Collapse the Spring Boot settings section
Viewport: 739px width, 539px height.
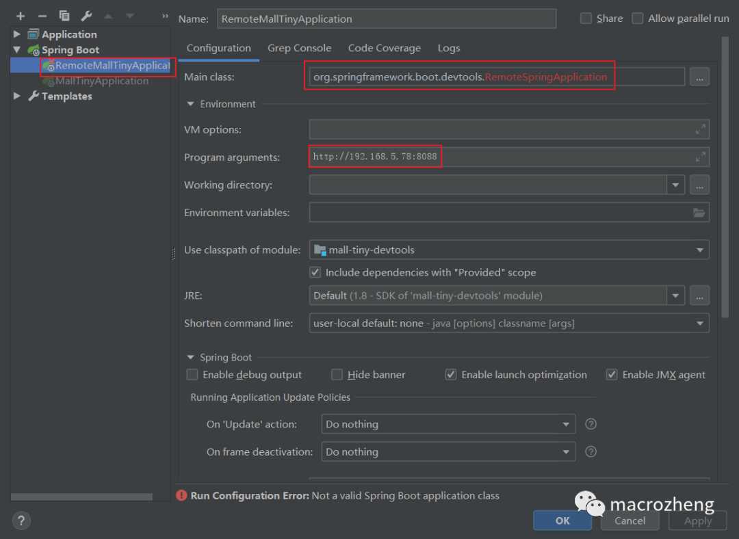[x=190, y=357]
